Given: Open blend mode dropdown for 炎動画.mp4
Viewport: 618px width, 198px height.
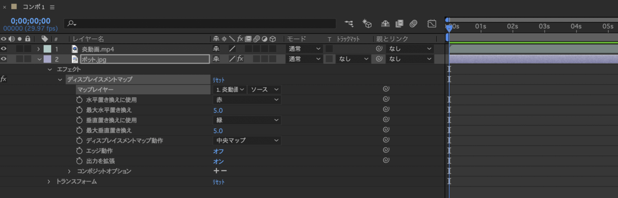Looking at the screenshot, I should click(304, 49).
